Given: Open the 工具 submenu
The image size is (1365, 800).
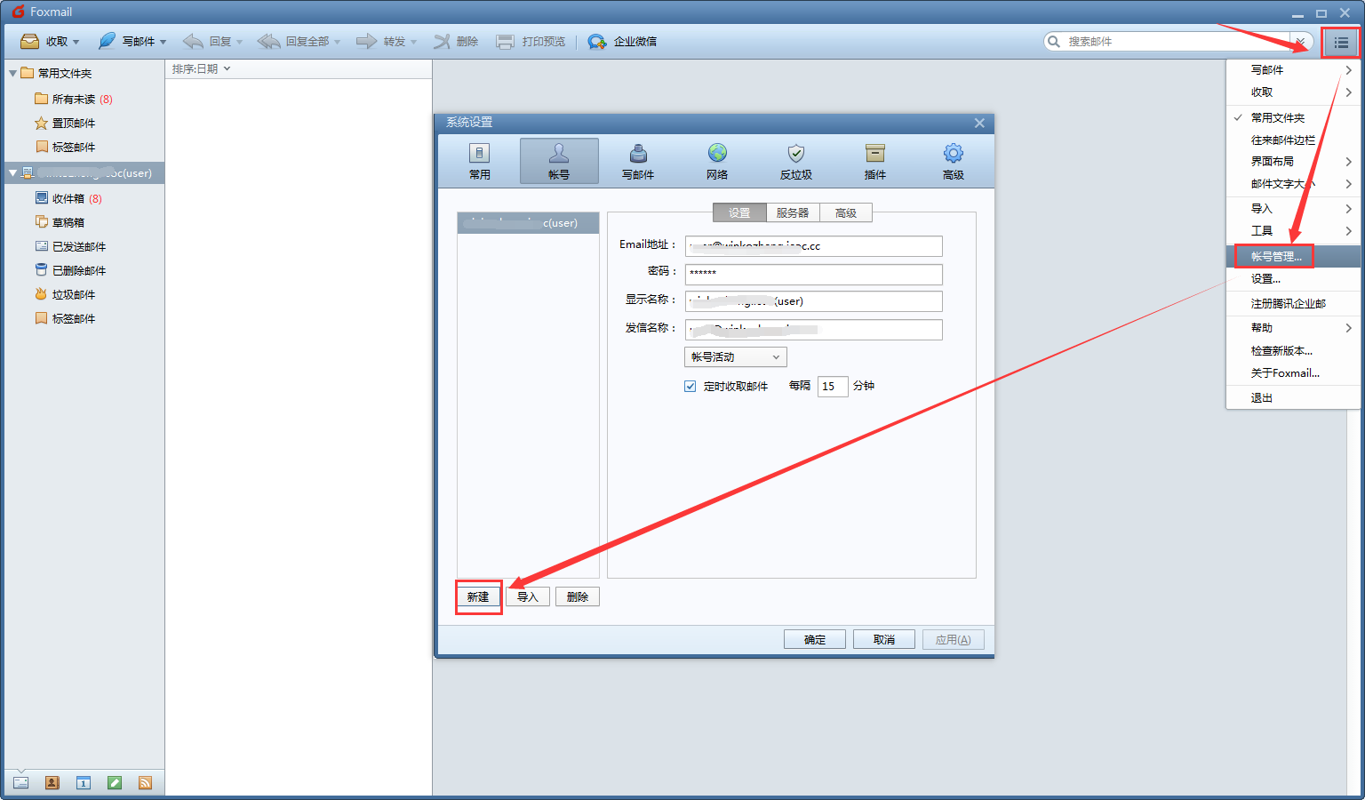Looking at the screenshot, I should [1293, 231].
